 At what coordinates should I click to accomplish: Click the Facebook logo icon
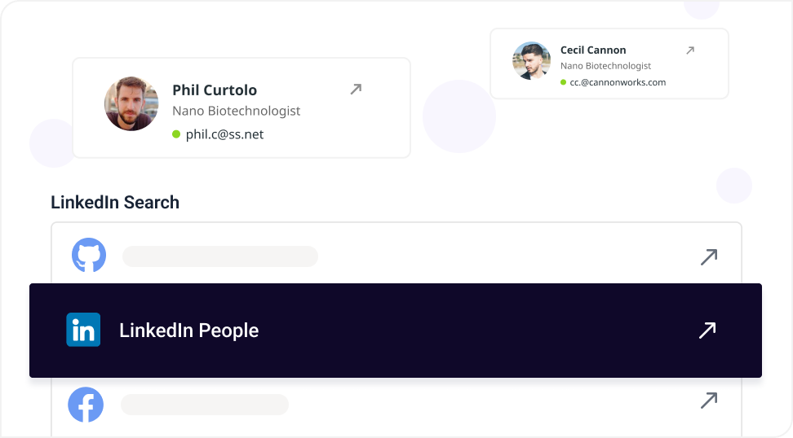pos(86,404)
